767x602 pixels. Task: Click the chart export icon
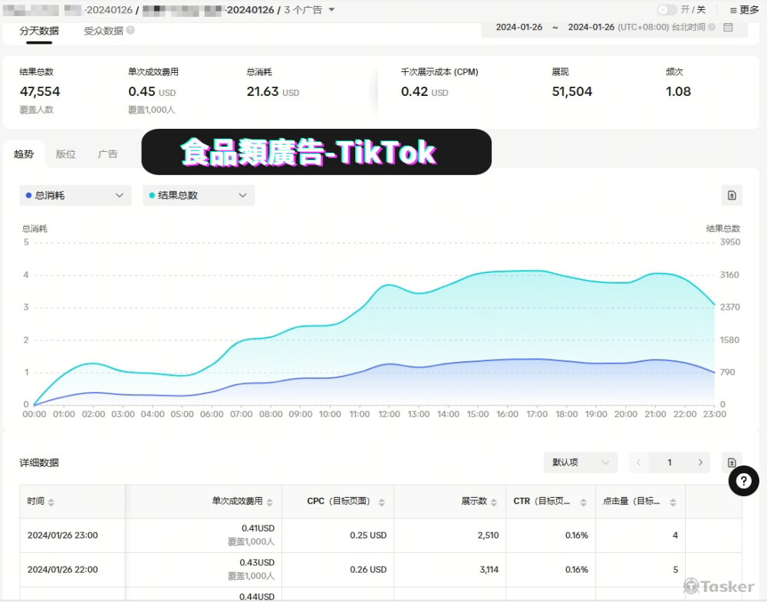click(x=732, y=195)
